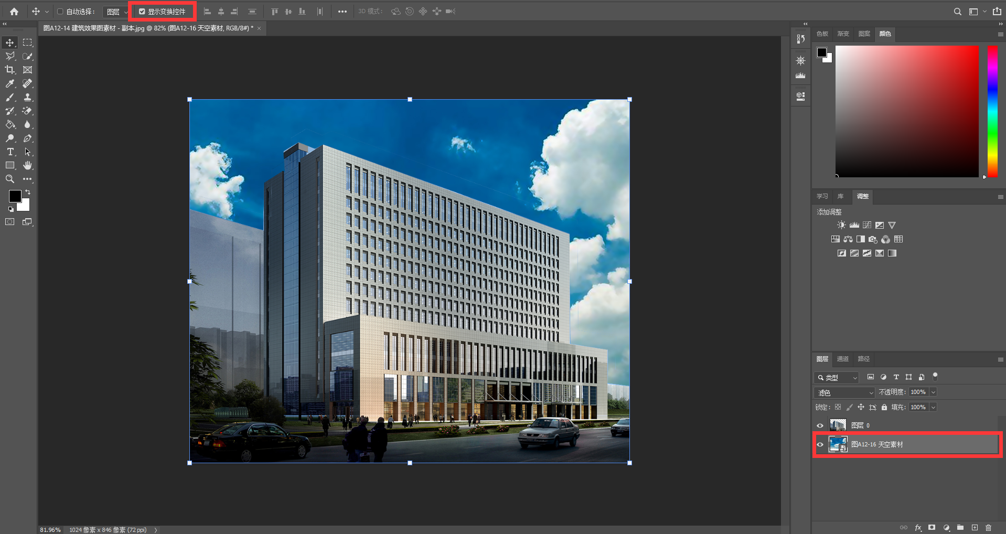The height and width of the screenshot is (534, 1006).
Task: Open the Adjustments panel menu
Action: pos(1000,197)
